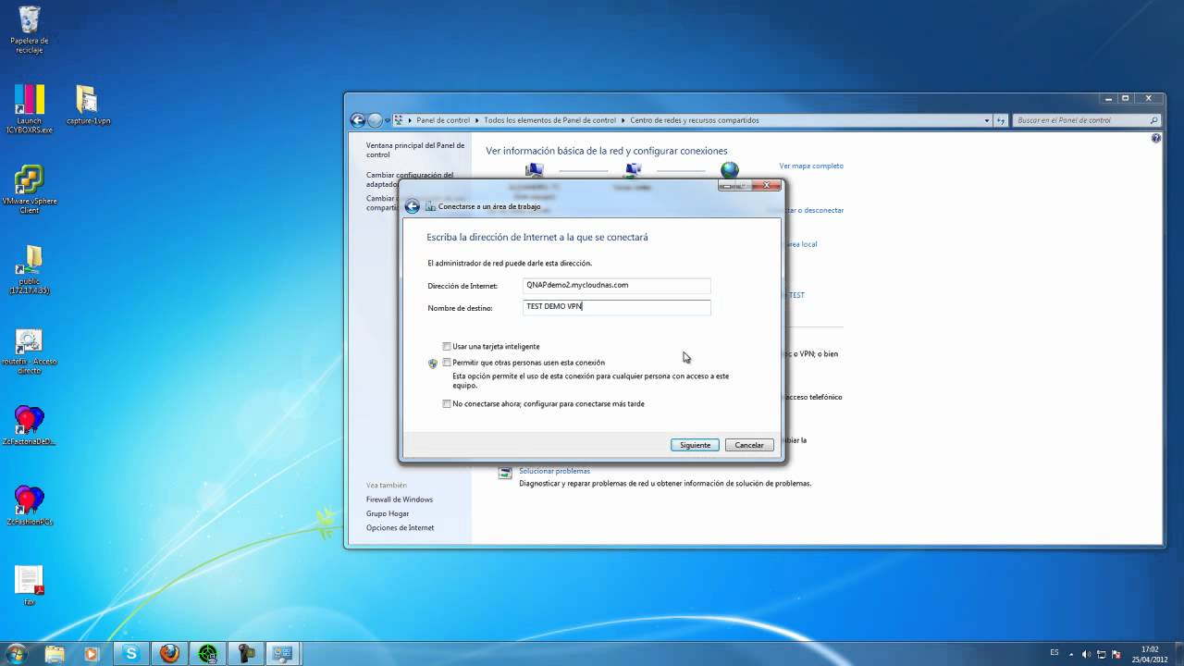
Task: Click the green radar icon in taskbar
Action: (x=207, y=654)
